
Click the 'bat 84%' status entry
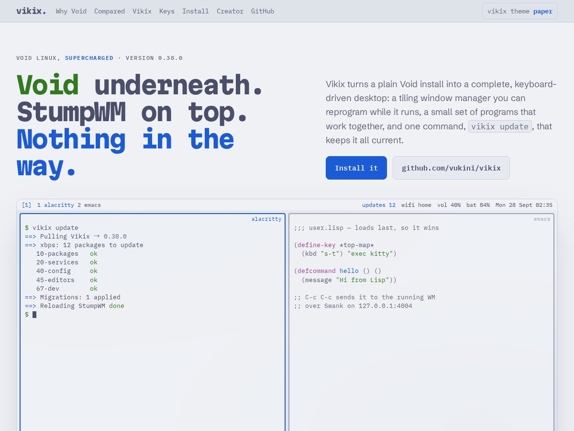478,205
